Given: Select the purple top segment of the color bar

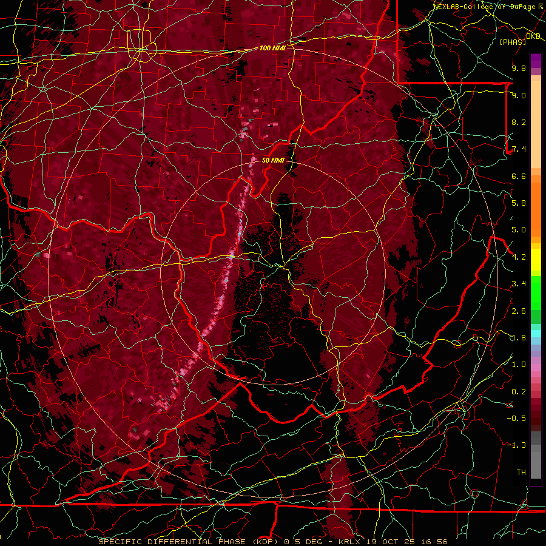Looking at the screenshot, I should [x=536, y=61].
